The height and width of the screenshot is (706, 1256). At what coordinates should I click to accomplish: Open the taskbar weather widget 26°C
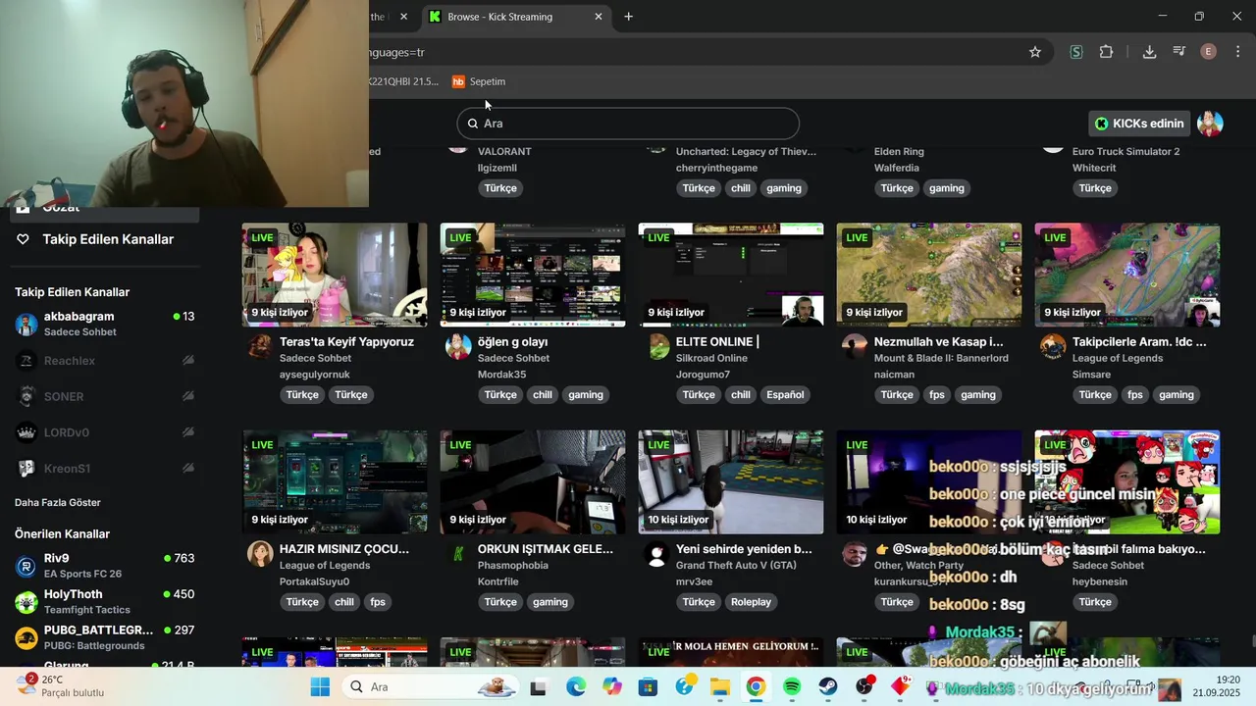[x=61, y=685]
